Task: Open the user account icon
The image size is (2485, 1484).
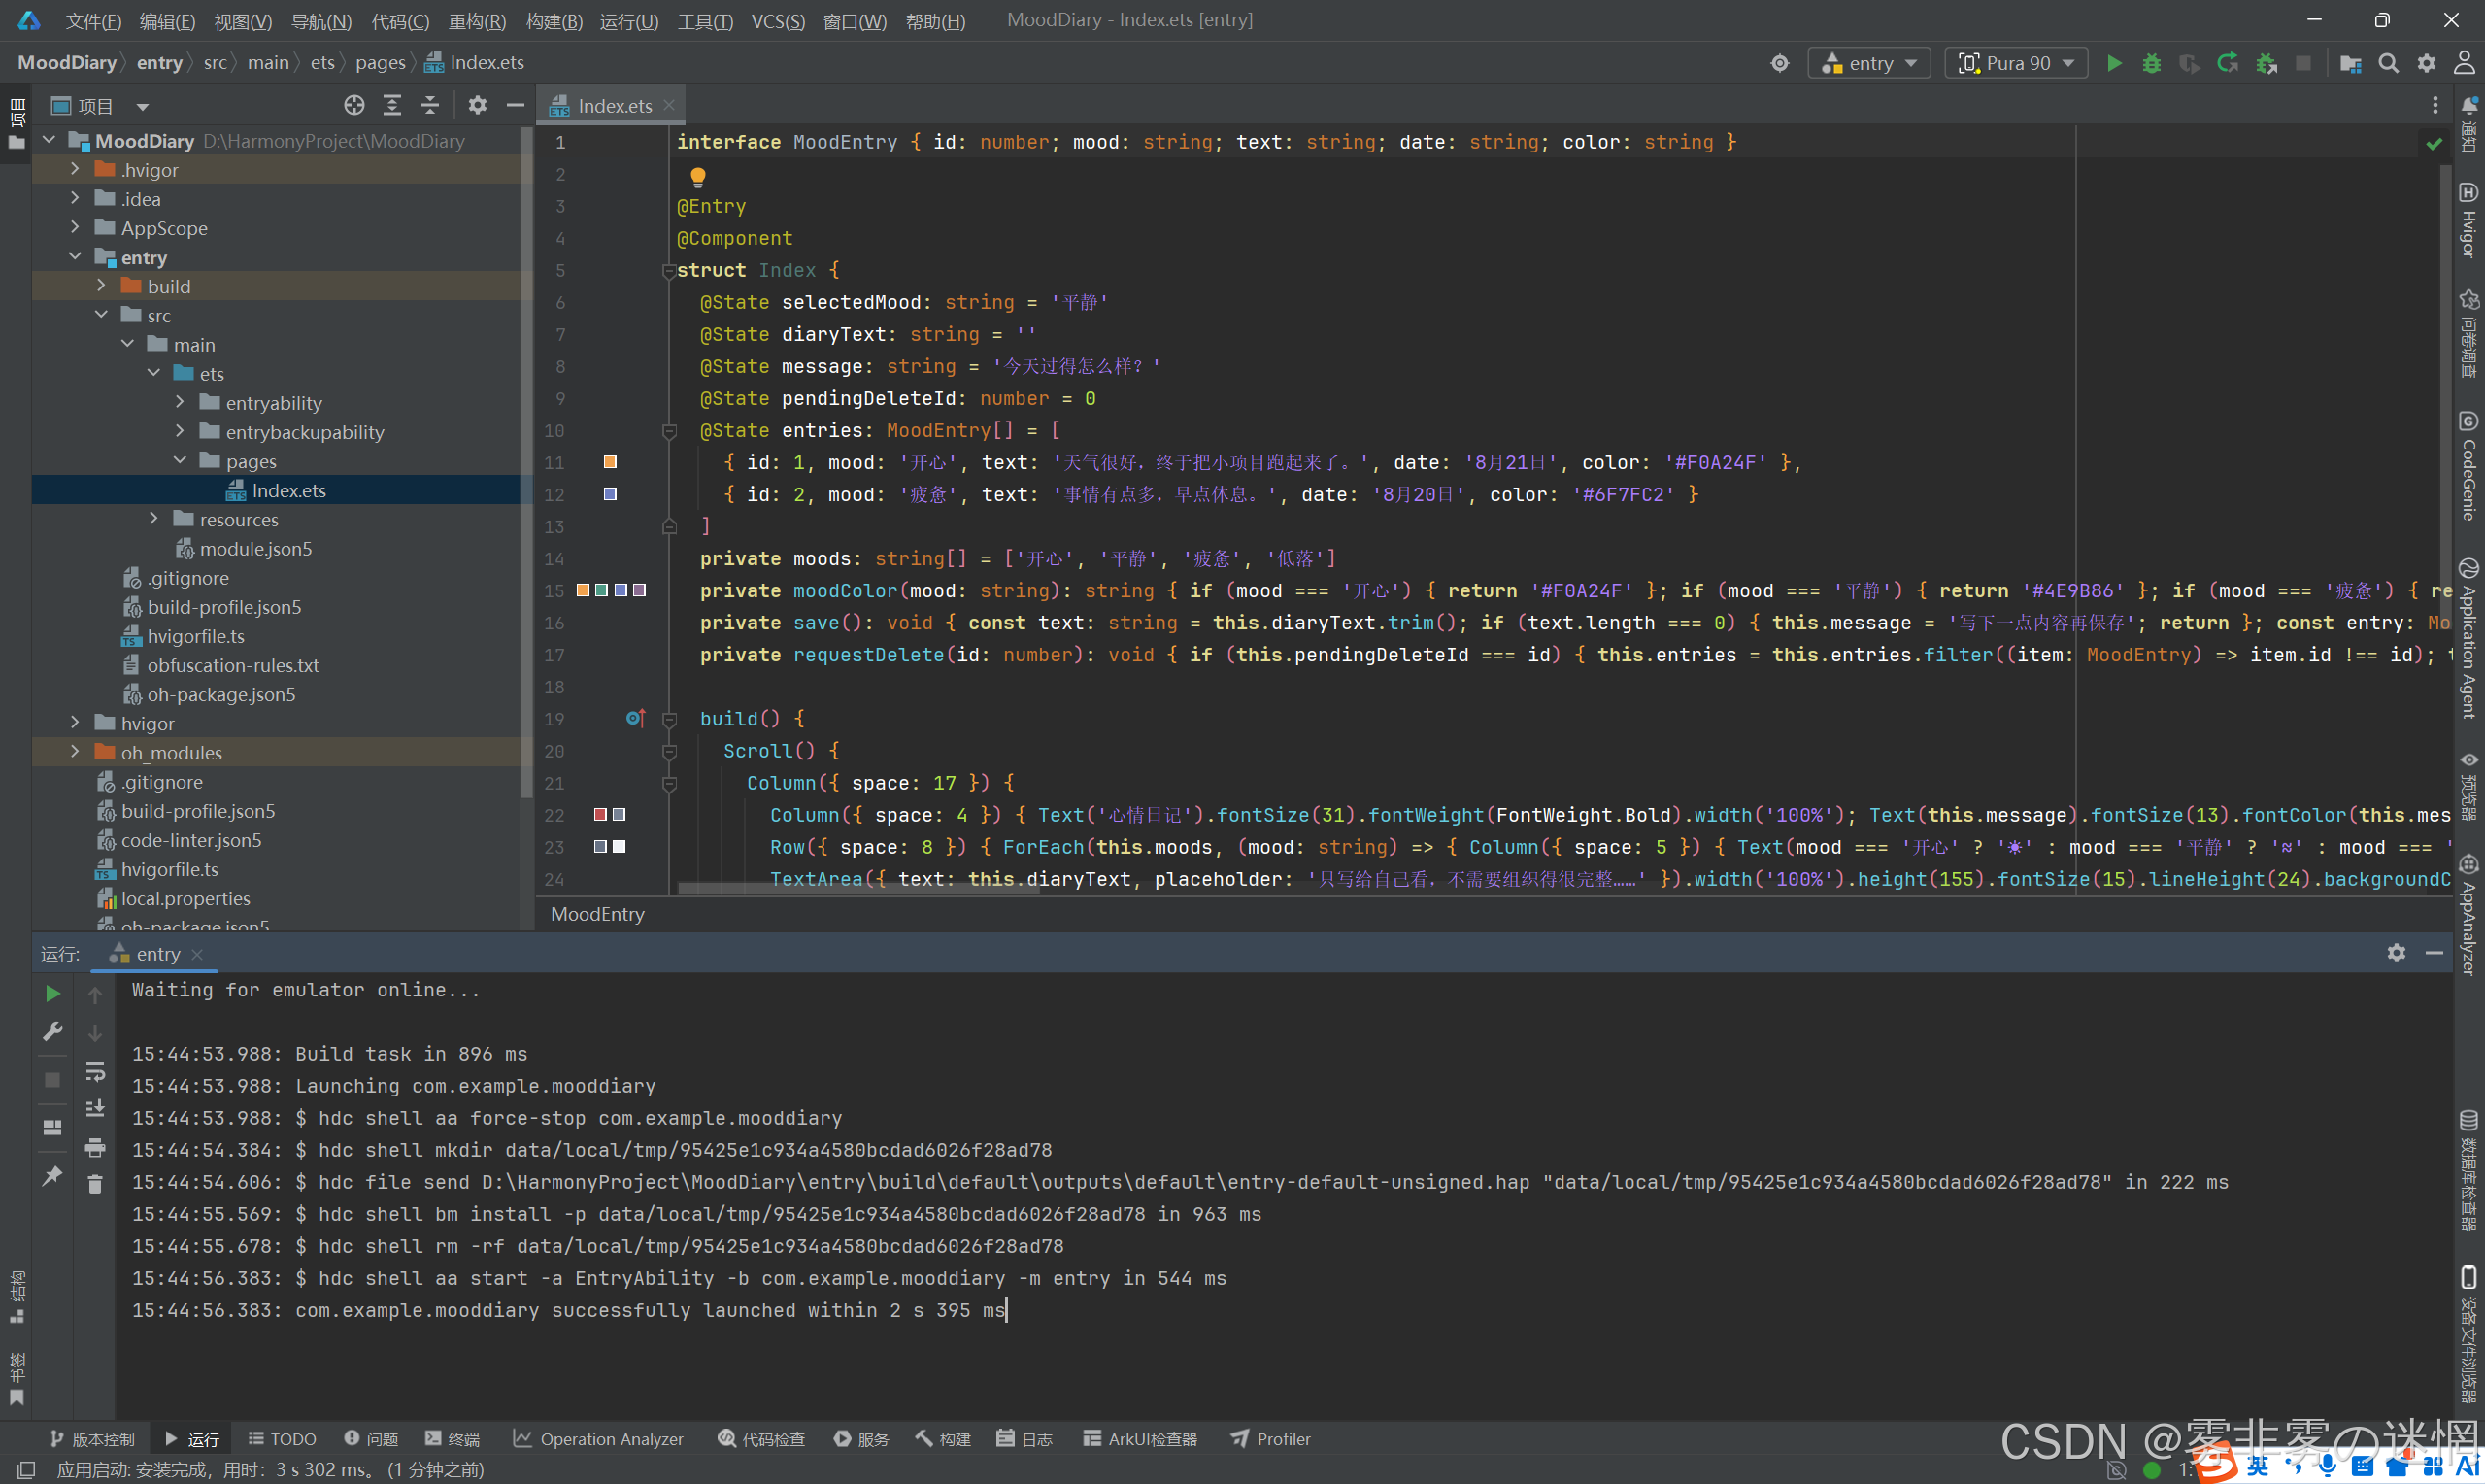Action: (x=2464, y=63)
